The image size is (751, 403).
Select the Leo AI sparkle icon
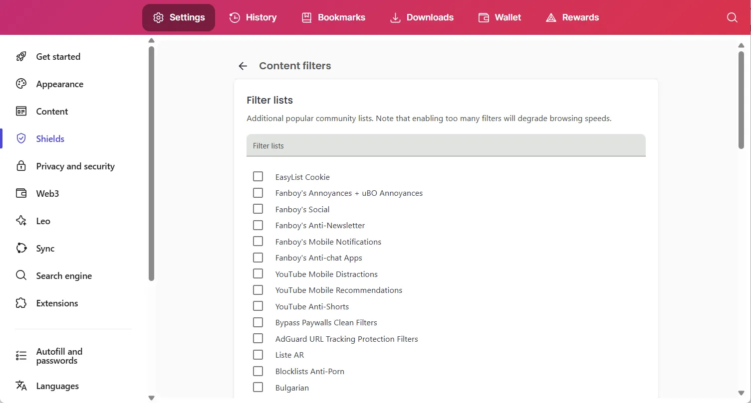point(20,221)
